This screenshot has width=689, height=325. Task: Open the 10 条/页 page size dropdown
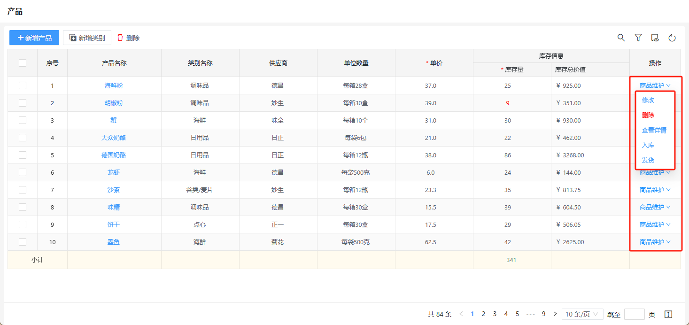582,314
